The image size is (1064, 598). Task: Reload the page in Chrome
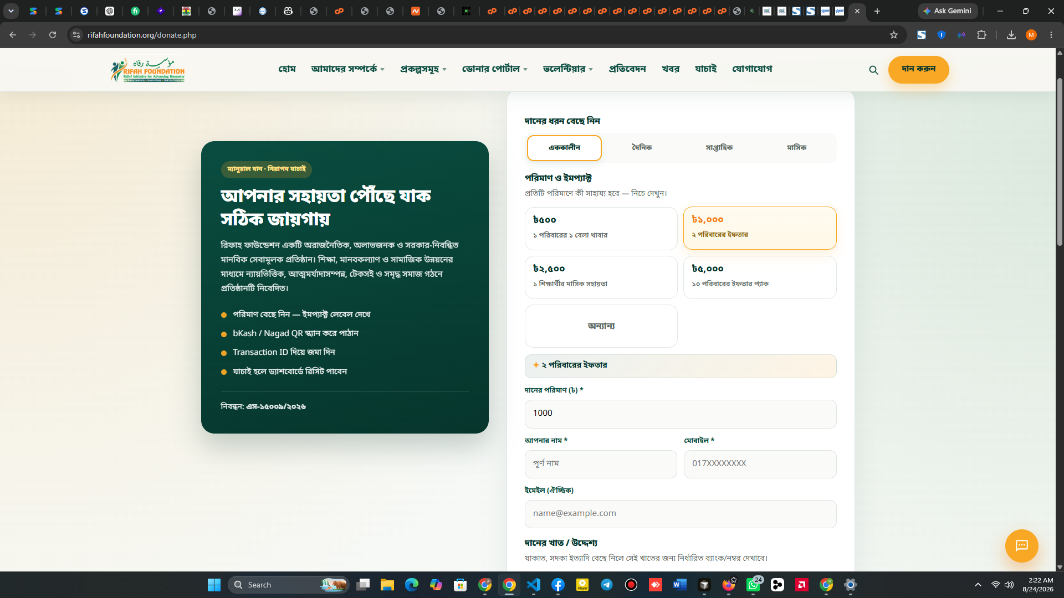[53, 35]
